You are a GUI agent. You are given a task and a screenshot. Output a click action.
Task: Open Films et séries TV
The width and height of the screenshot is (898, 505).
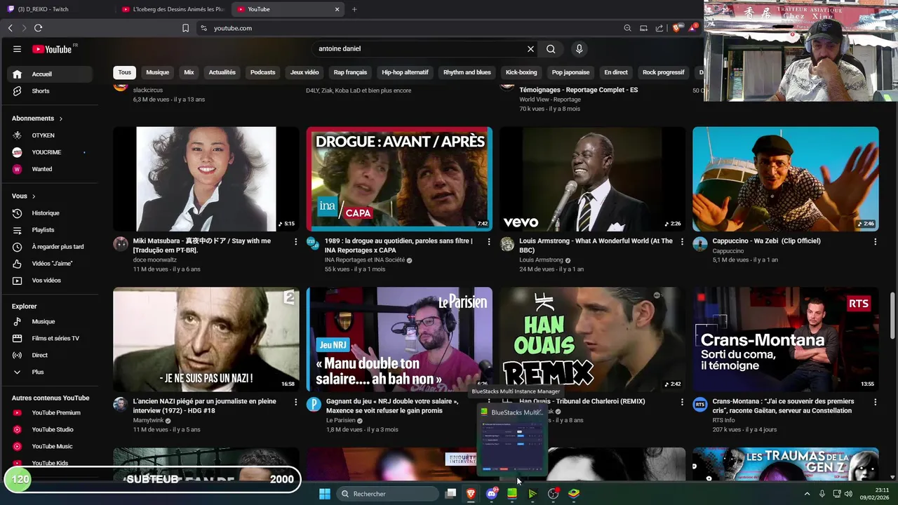click(x=49, y=338)
